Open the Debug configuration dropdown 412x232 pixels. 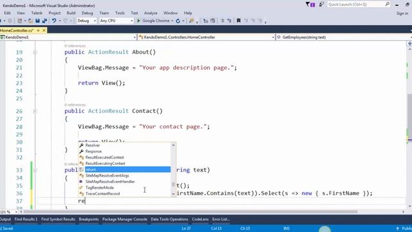(86, 21)
